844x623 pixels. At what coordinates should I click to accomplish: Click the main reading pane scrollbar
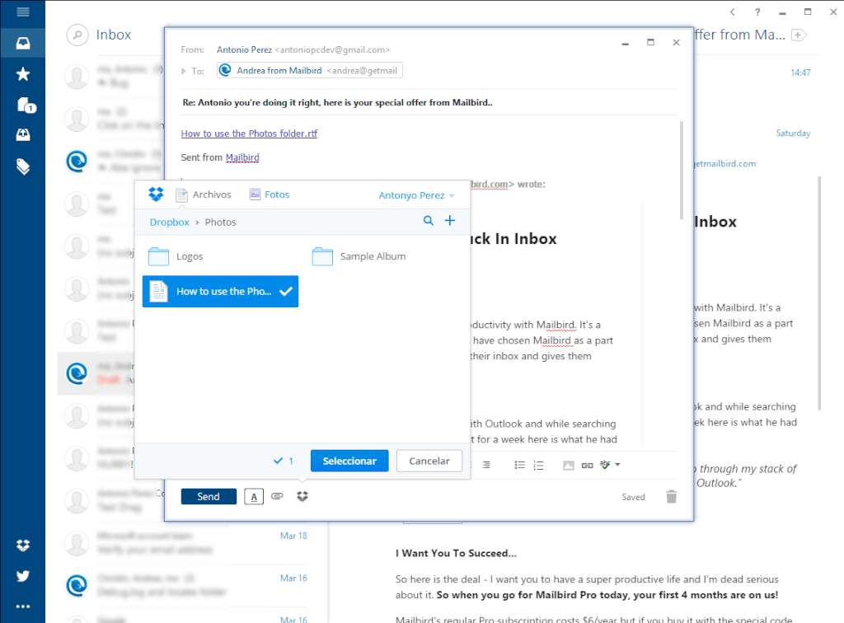tap(819, 293)
